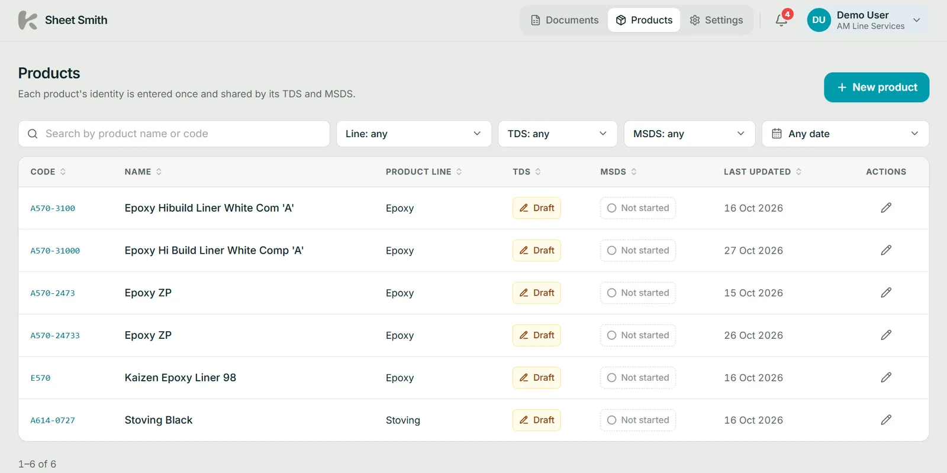Screen dimensions: 947x473
Task: Click the DU user avatar
Action: click(x=819, y=20)
